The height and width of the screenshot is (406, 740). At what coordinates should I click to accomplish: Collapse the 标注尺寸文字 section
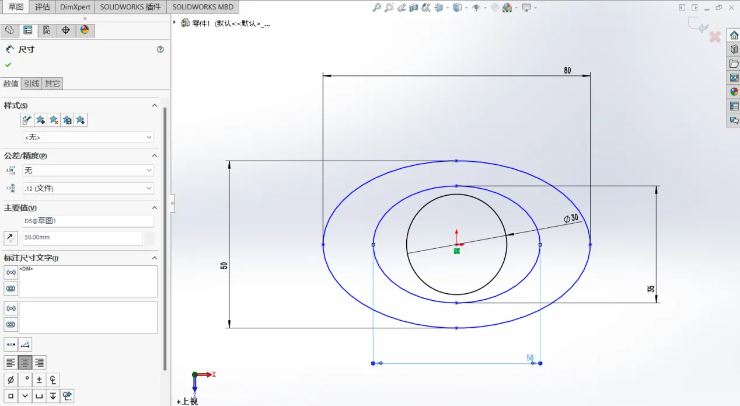pos(155,258)
